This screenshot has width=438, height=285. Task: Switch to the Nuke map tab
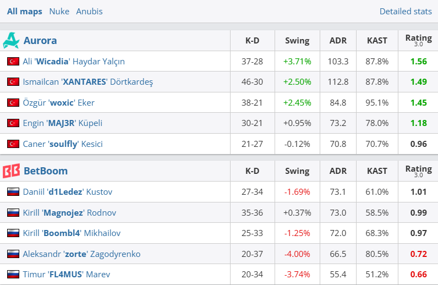pyautogui.click(x=59, y=12)
